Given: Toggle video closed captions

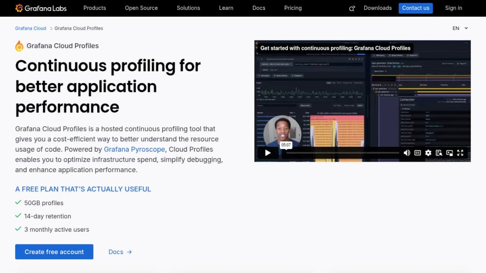Looking at the screenshot, I should [x=418, y=153].
